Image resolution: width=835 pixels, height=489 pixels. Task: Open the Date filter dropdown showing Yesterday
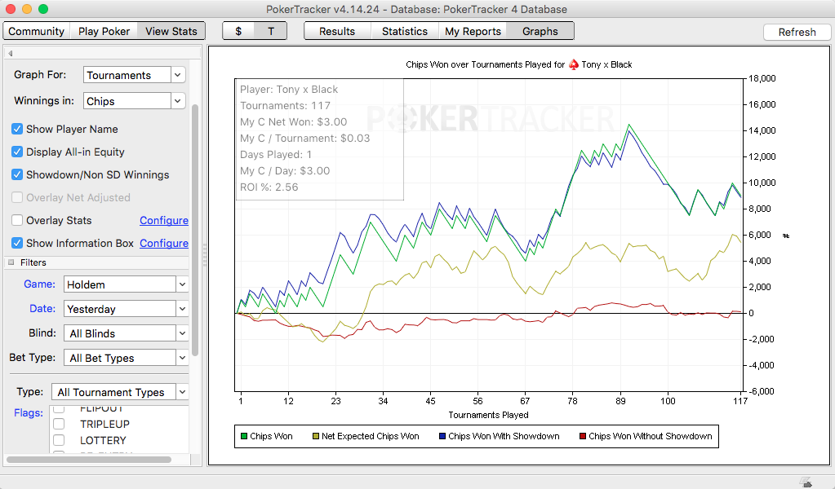126,309
